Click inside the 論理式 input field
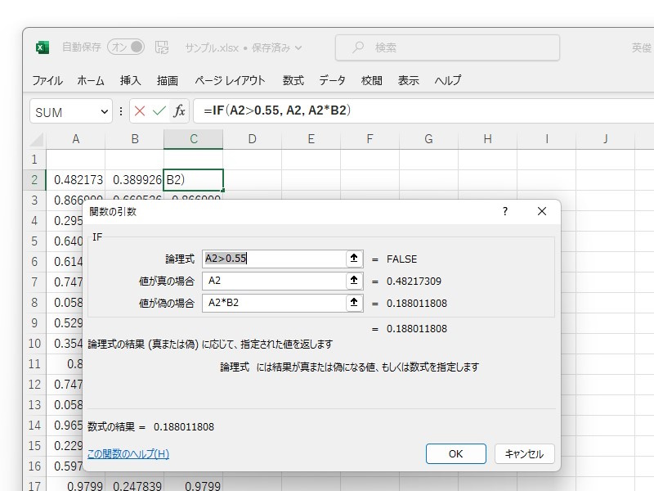The image size is (654, 491). pyautogui.click(x=270, y=258)
